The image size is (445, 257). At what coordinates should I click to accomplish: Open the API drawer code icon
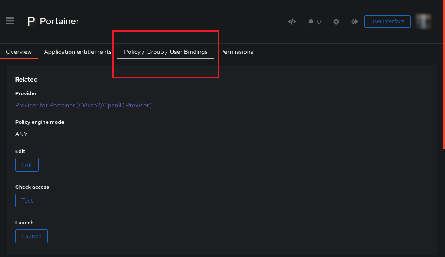tap(292, 22)
